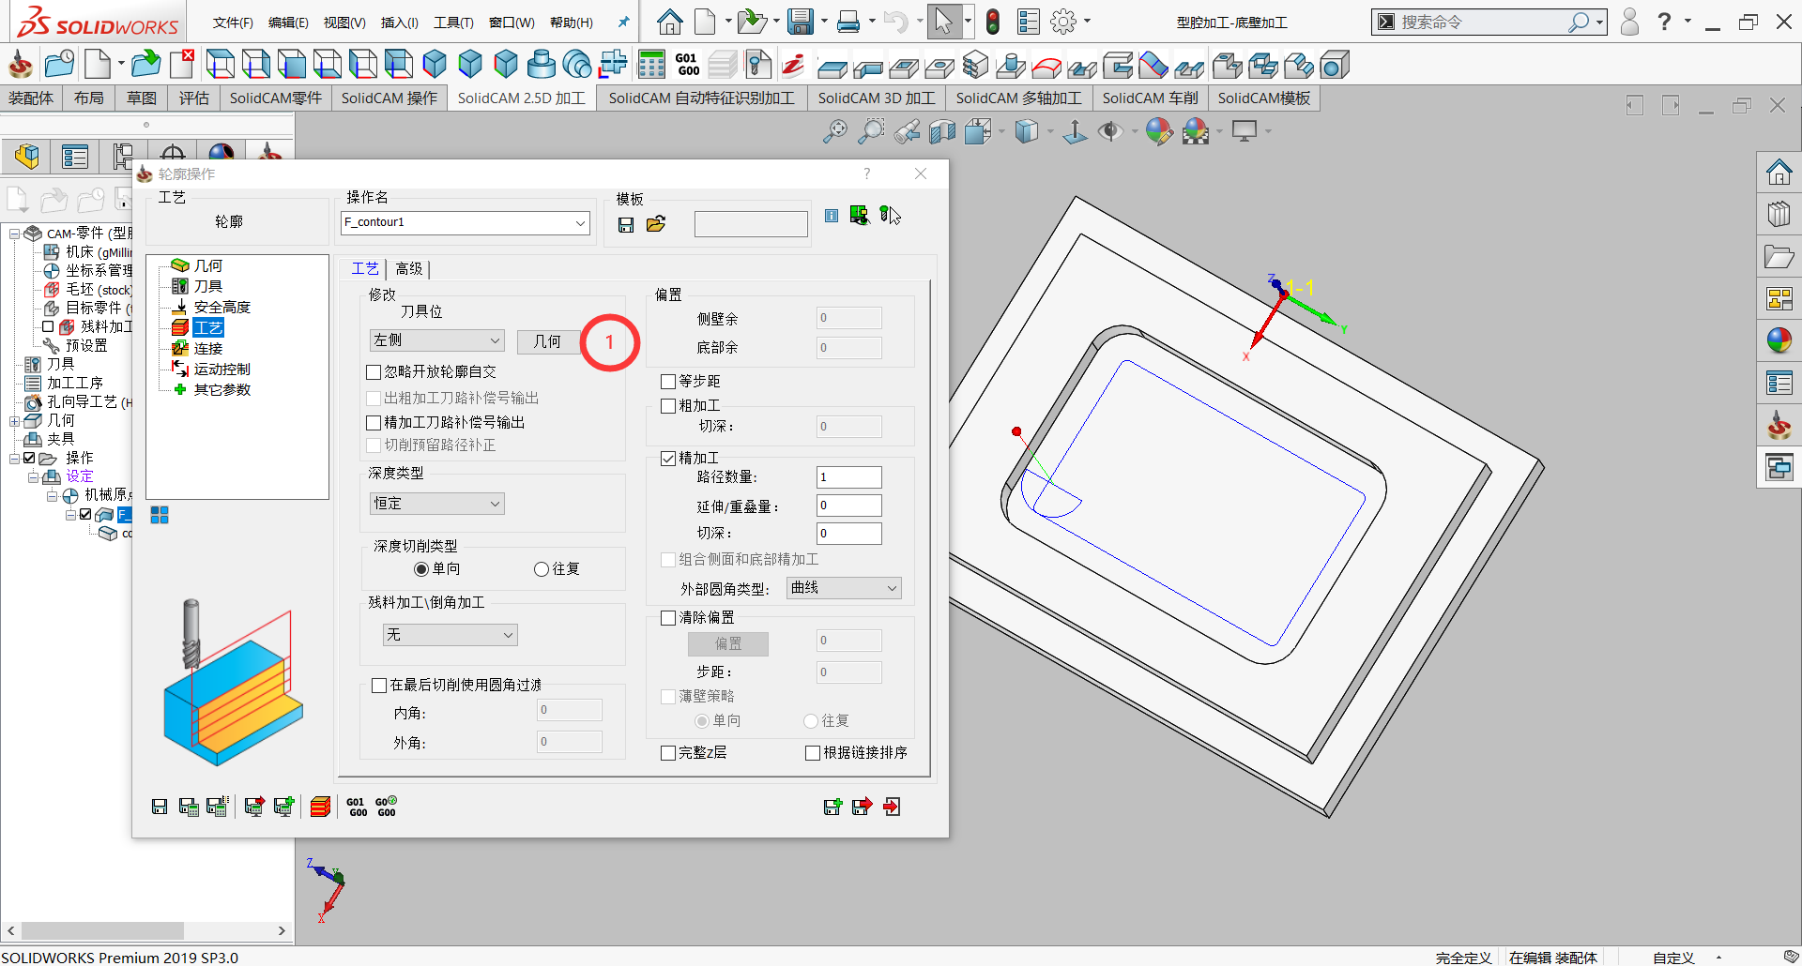
Task: Check the 根据链接排序 checkbox
Action: (813, 753)
